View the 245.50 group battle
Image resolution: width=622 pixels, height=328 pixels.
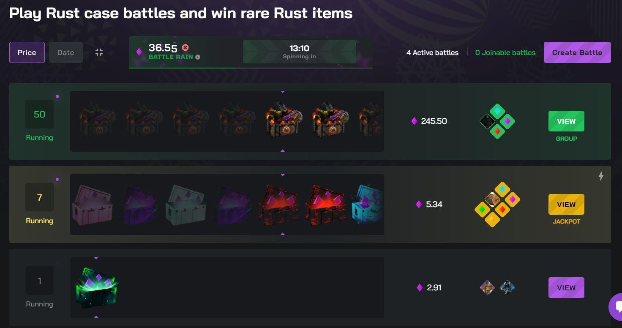[566, 121]
